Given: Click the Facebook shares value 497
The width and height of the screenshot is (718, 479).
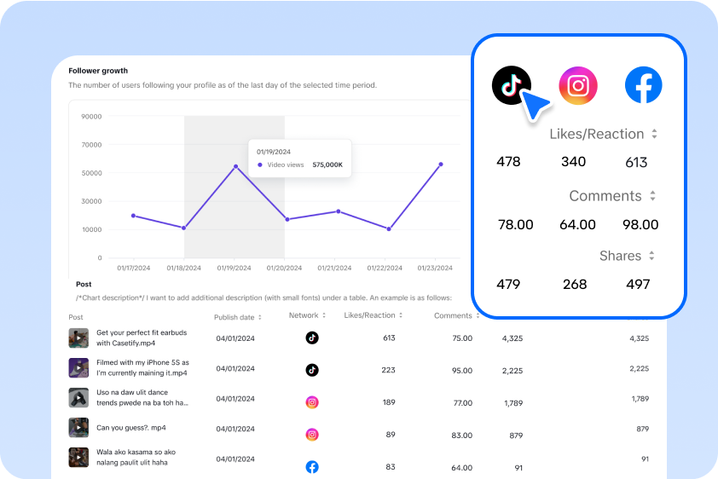Looking at the screenshot, I should pyautogui.click(x=638, y=285).
